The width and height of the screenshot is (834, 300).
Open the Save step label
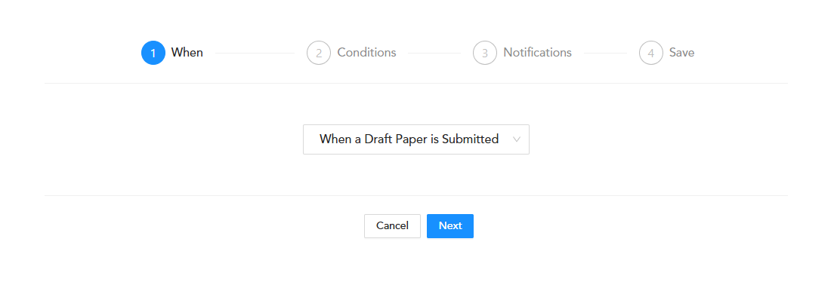pyautogui.click(x=681, y=53)
